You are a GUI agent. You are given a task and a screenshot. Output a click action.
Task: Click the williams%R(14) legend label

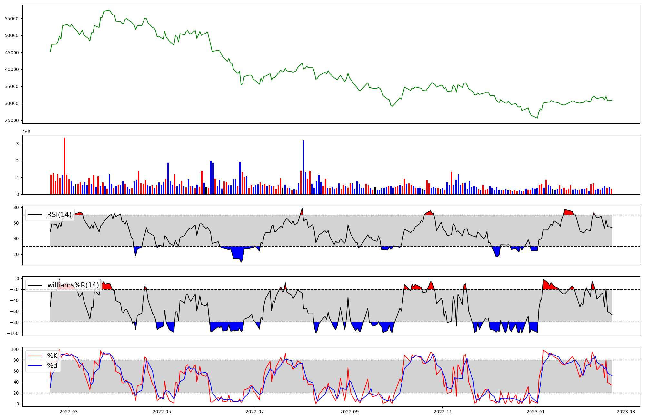(73, 285)
